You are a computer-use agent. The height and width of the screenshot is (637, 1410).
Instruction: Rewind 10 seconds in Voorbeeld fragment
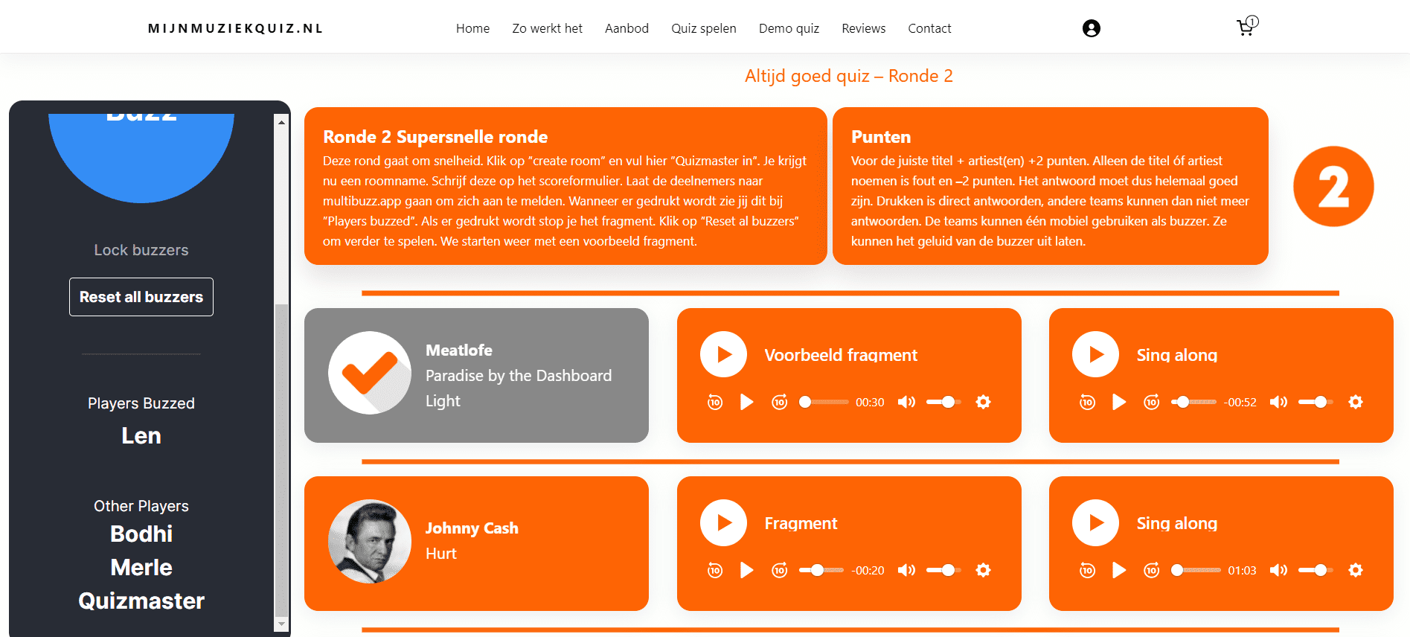[x=715, y=403]
